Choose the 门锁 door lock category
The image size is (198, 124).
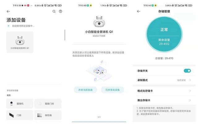coord(20,115)
